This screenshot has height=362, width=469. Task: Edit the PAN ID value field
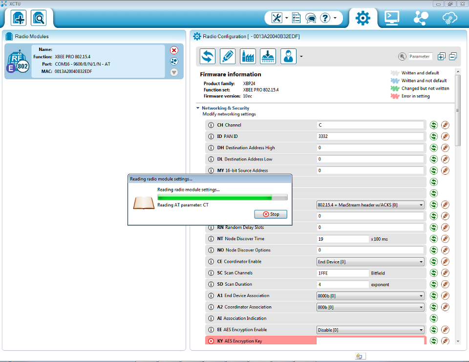click(x=370, y=136)
